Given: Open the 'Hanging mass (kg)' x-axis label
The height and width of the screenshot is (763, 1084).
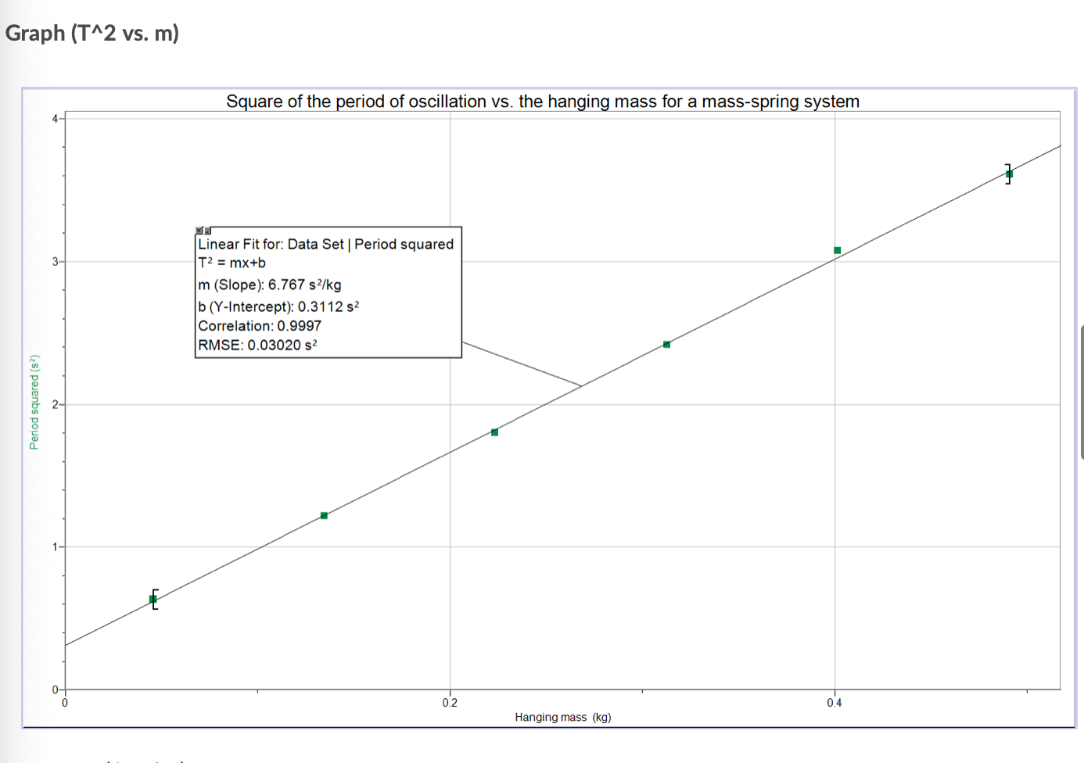Looking at the screenshot, I should pyautogui.click(x=563, y=717).
